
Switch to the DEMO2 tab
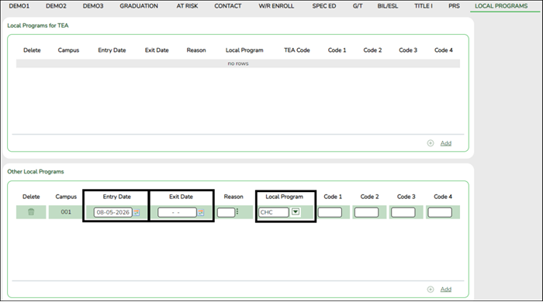[56, 6]
